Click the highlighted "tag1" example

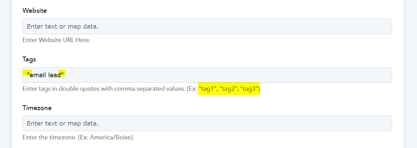pos(208,89)
